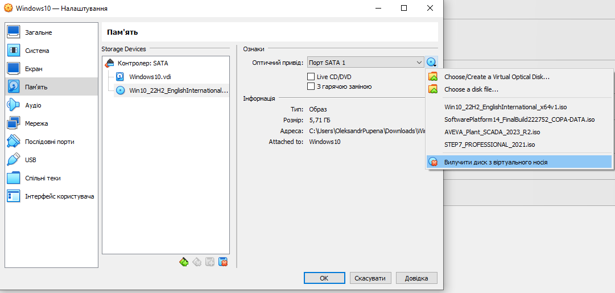
Task: Click the Скасувати button
Action: point(370,278)
